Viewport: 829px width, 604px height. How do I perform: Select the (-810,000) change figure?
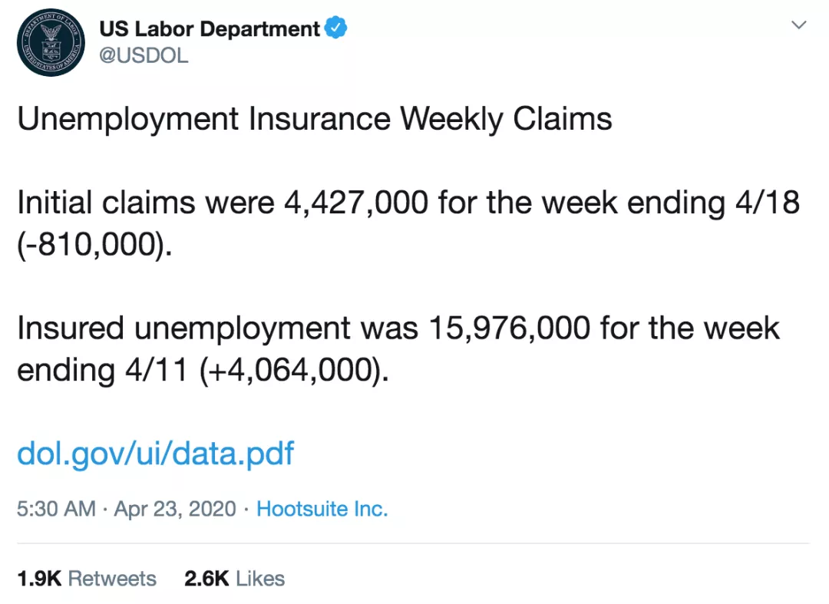pyautogui.click(x=94, y=245)
